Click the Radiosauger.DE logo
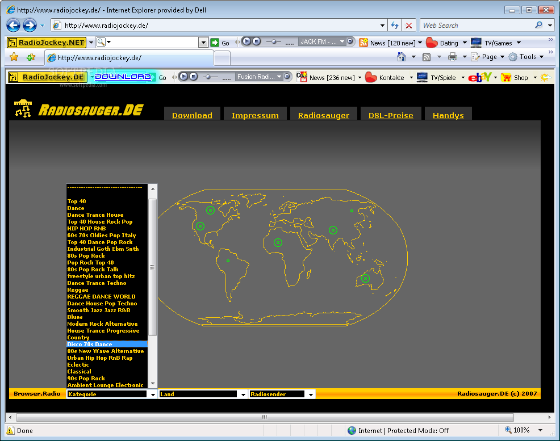The width and height of the screenshot is (560, 441). [x=79, y=109]
